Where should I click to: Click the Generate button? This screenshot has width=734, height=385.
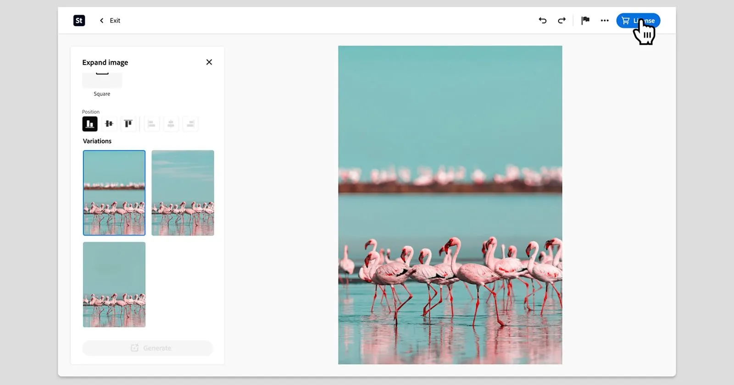[148, 348]
